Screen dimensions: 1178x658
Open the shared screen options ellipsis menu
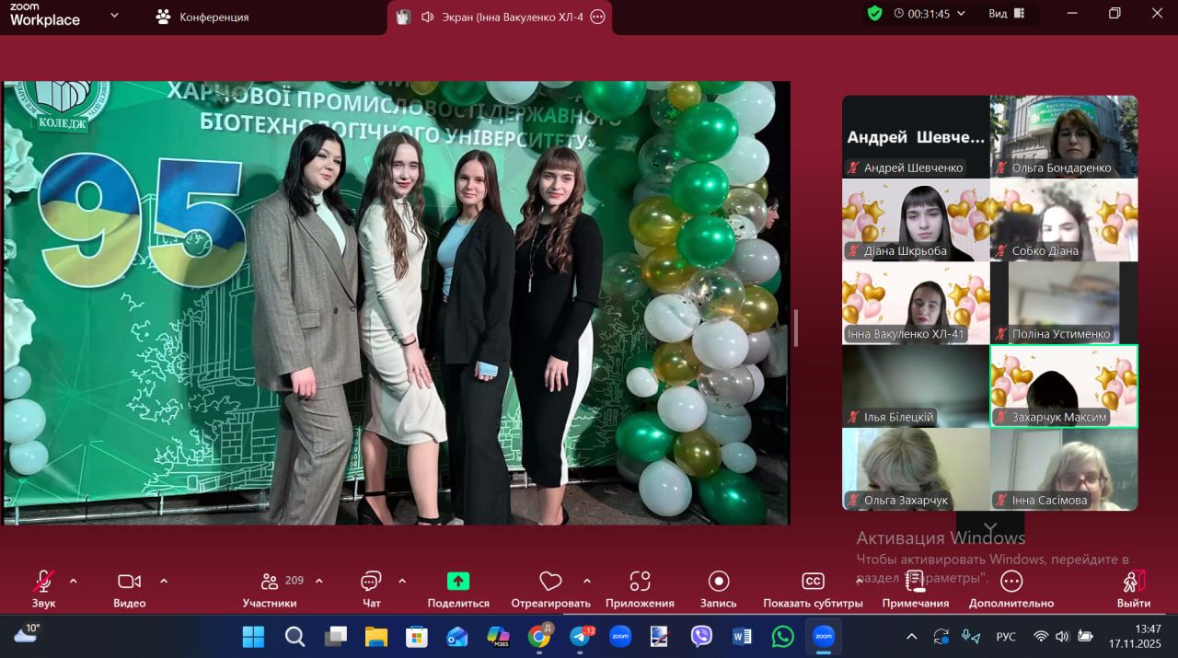(x=597, y=17)
